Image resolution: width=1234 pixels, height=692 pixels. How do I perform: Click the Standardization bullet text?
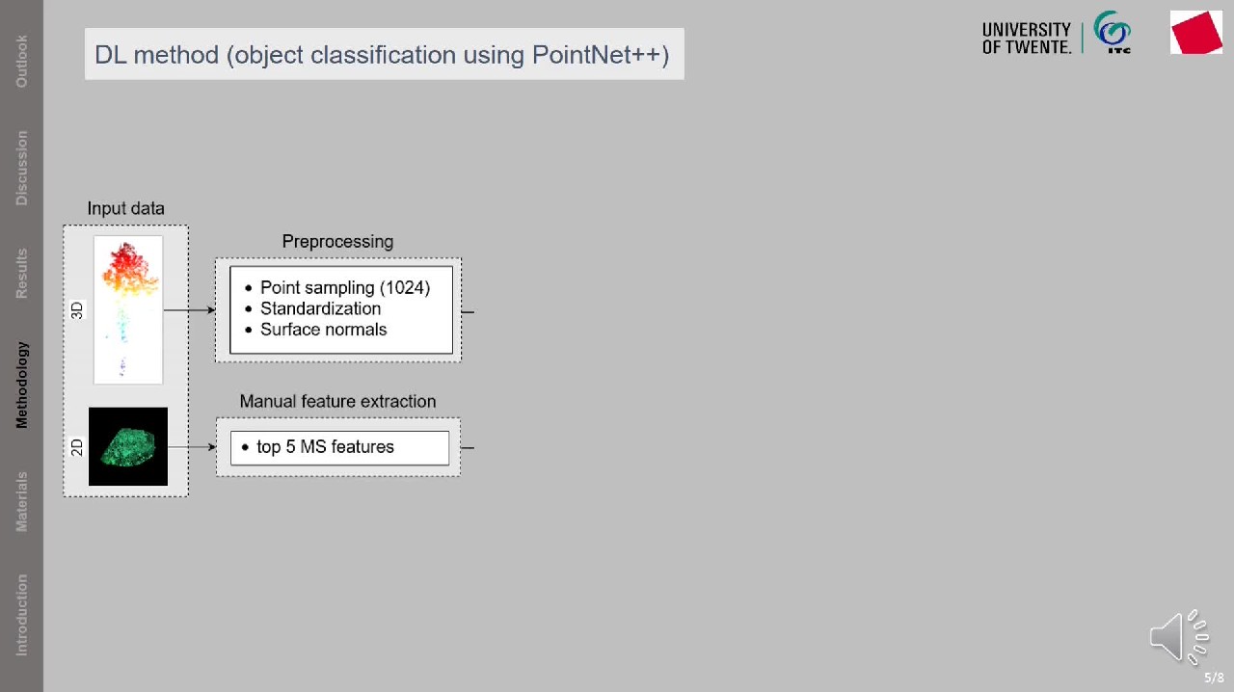coord(320,308)
